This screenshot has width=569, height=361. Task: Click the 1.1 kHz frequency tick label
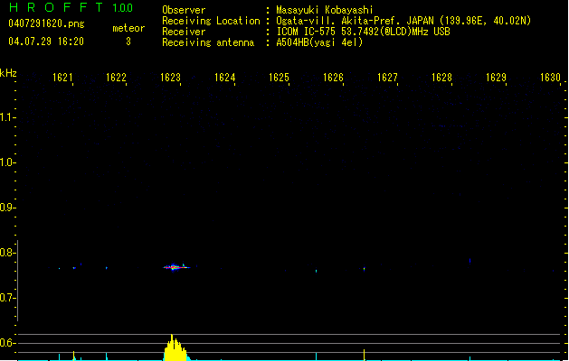[7, 117]
